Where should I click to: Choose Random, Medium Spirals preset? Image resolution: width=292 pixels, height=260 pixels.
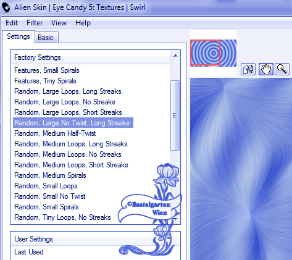pos(50,175)
